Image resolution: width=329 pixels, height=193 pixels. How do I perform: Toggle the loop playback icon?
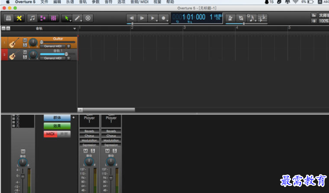[241, 18]
